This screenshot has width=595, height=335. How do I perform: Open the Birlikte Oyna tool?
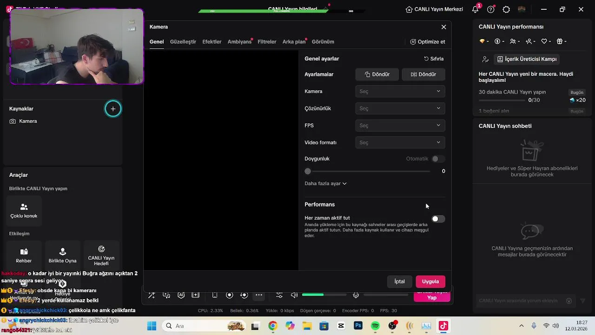[63, 255]
